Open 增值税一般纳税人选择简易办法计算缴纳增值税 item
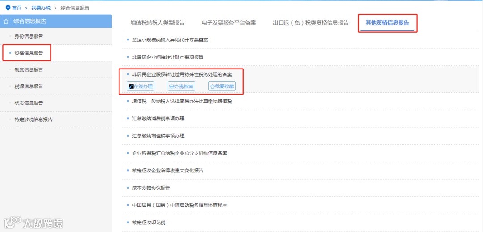Screen dimensions: 483x232 tap(182, 101)
